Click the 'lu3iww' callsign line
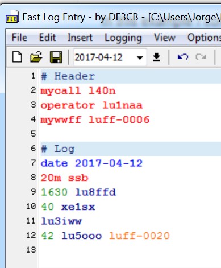221x268 pixels. point(61,221)
